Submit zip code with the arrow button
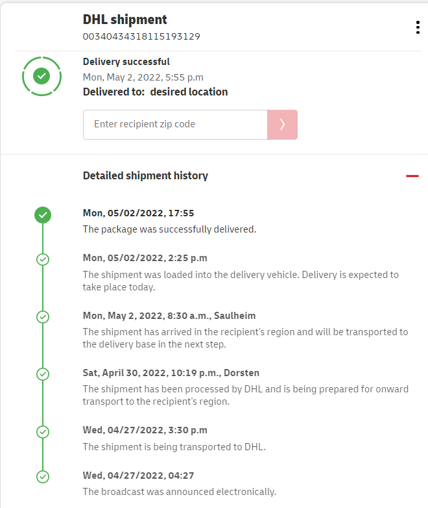 coord(282,125)
